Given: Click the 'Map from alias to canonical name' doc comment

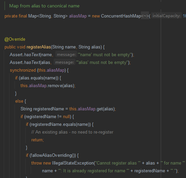Looking at the screenshot, I should point(44,6).
